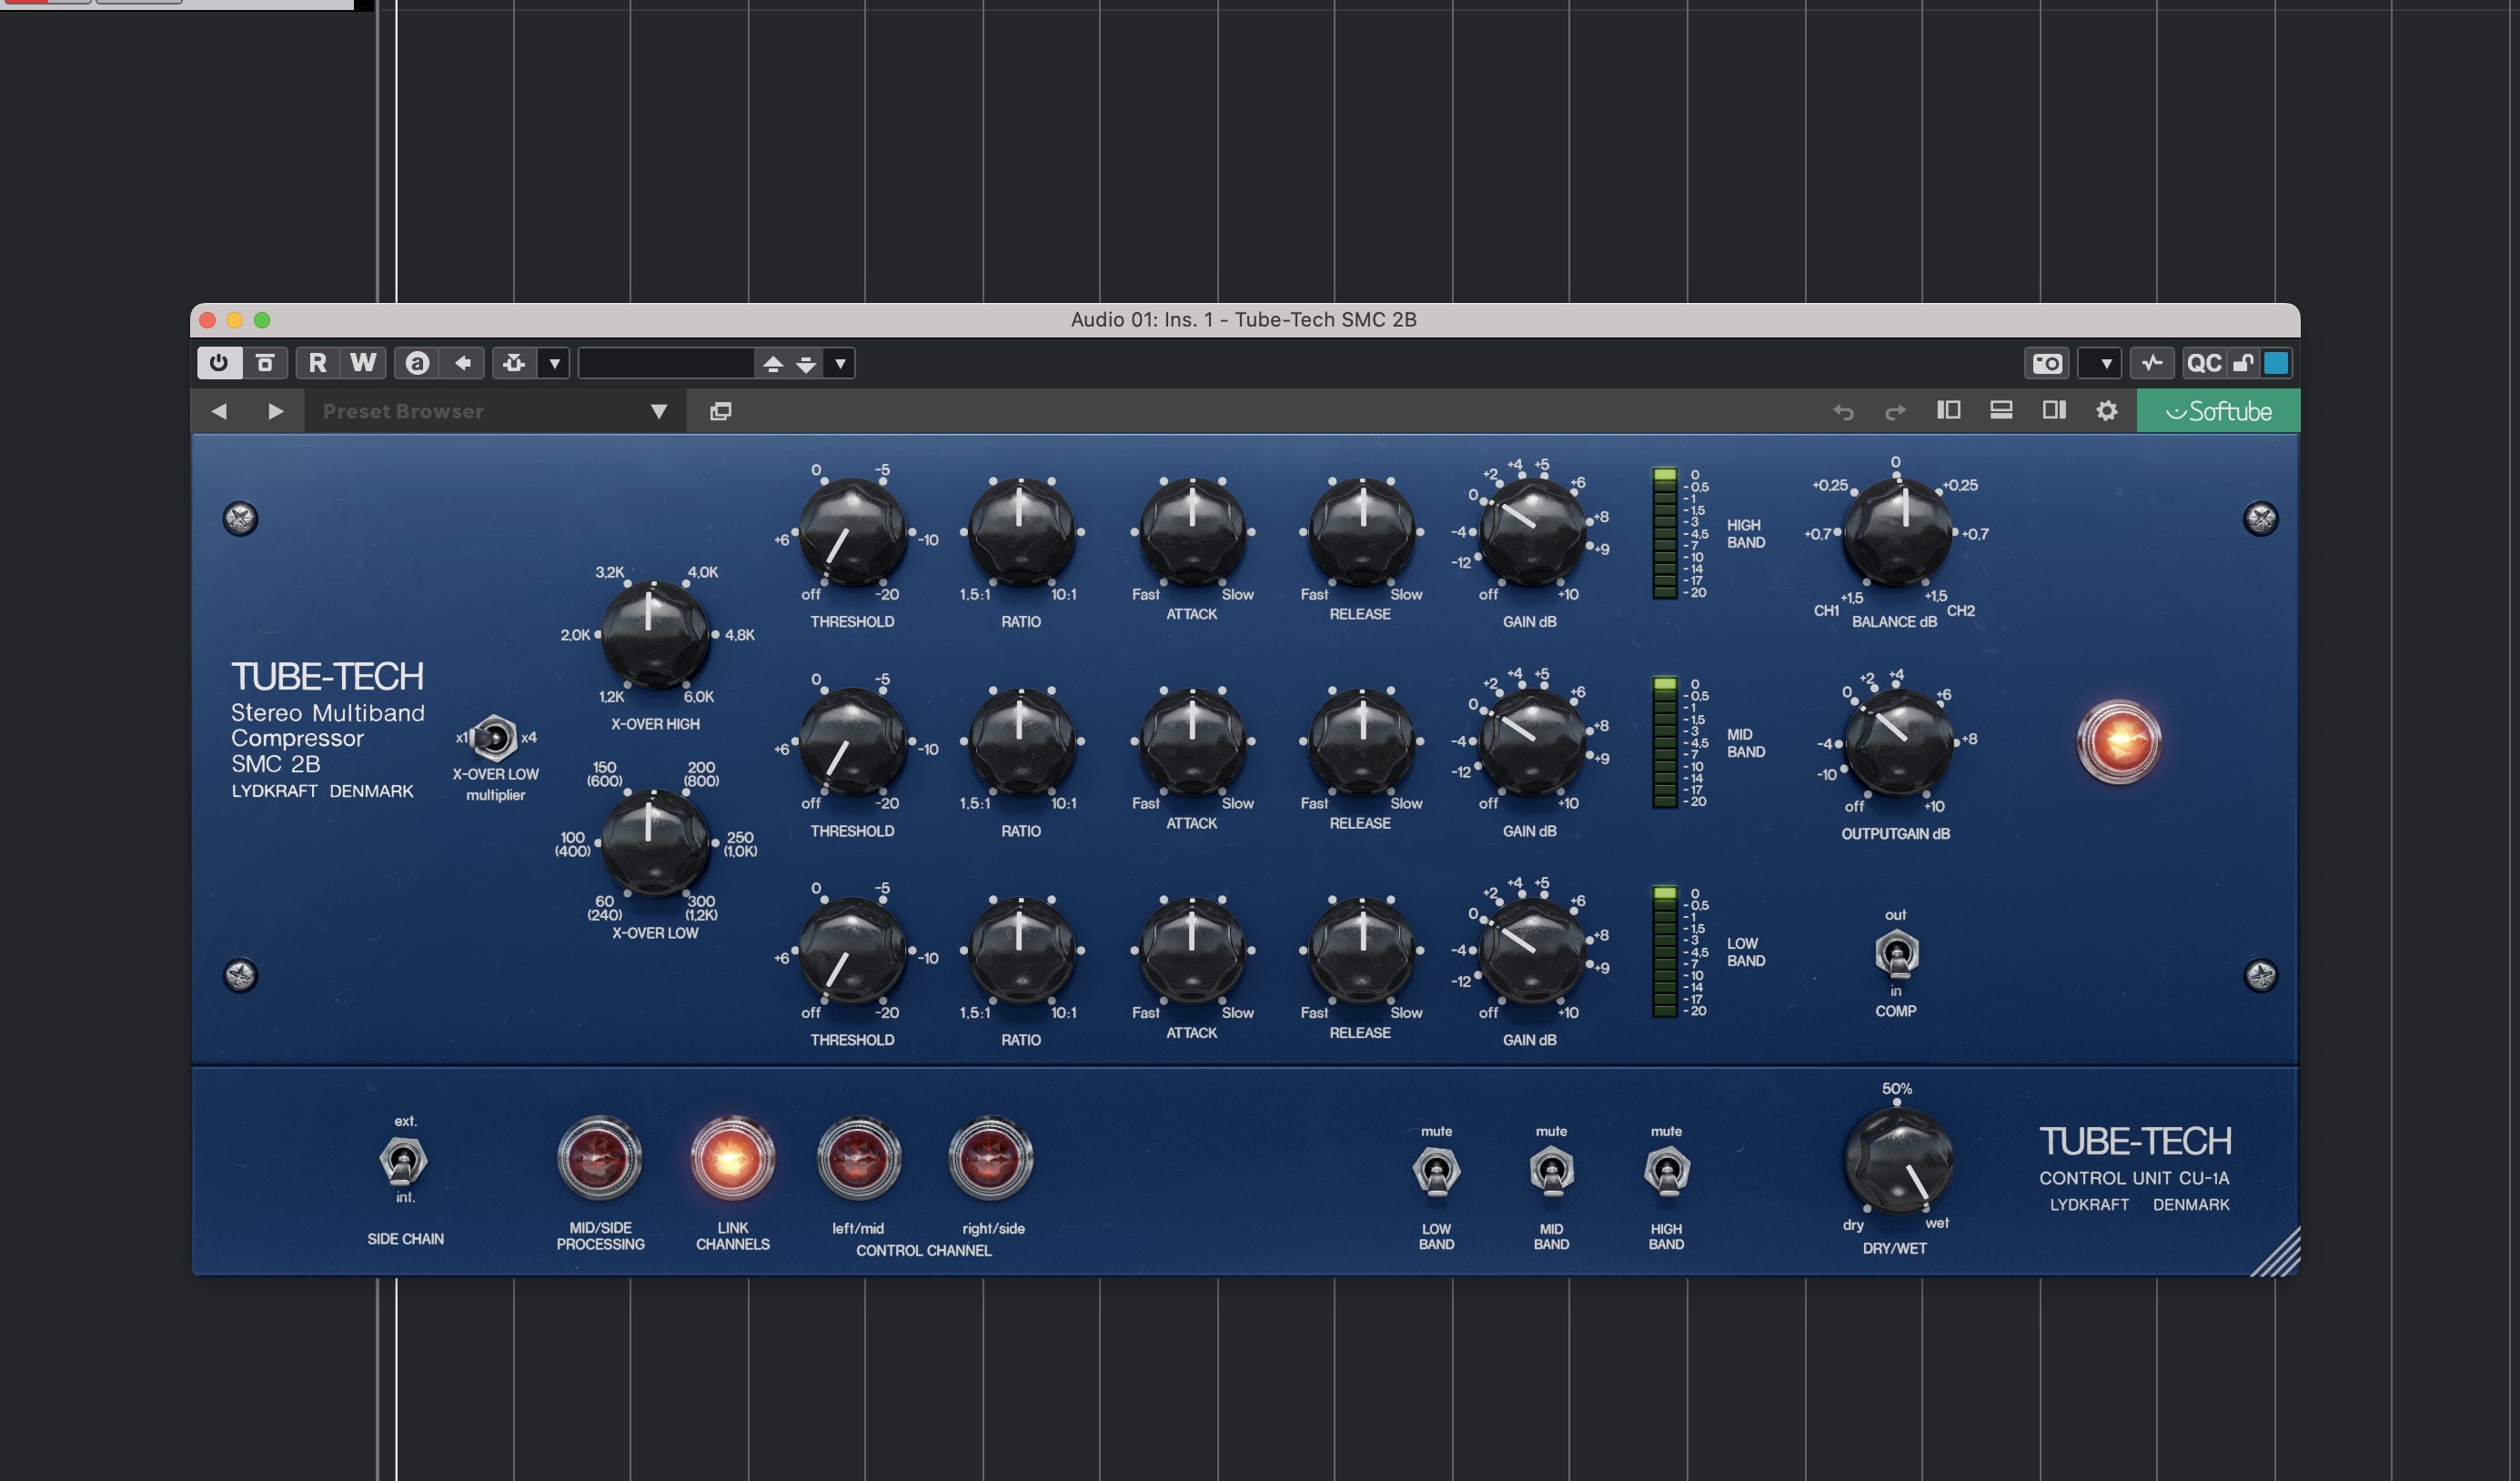2520x1481 pixels.
Task: Go to previous preset in Softube bar
Action: tap(219, 411)
